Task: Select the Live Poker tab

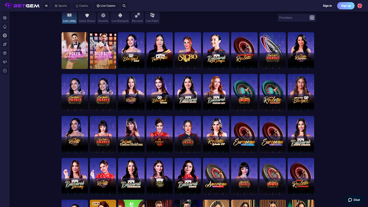Action: click(152, 18)
